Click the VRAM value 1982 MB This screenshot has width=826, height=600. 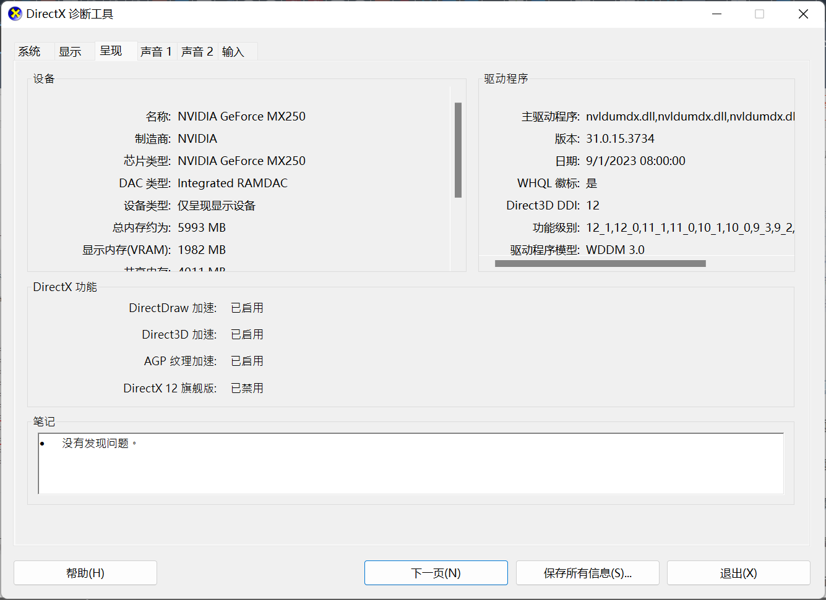coord(202,250)
